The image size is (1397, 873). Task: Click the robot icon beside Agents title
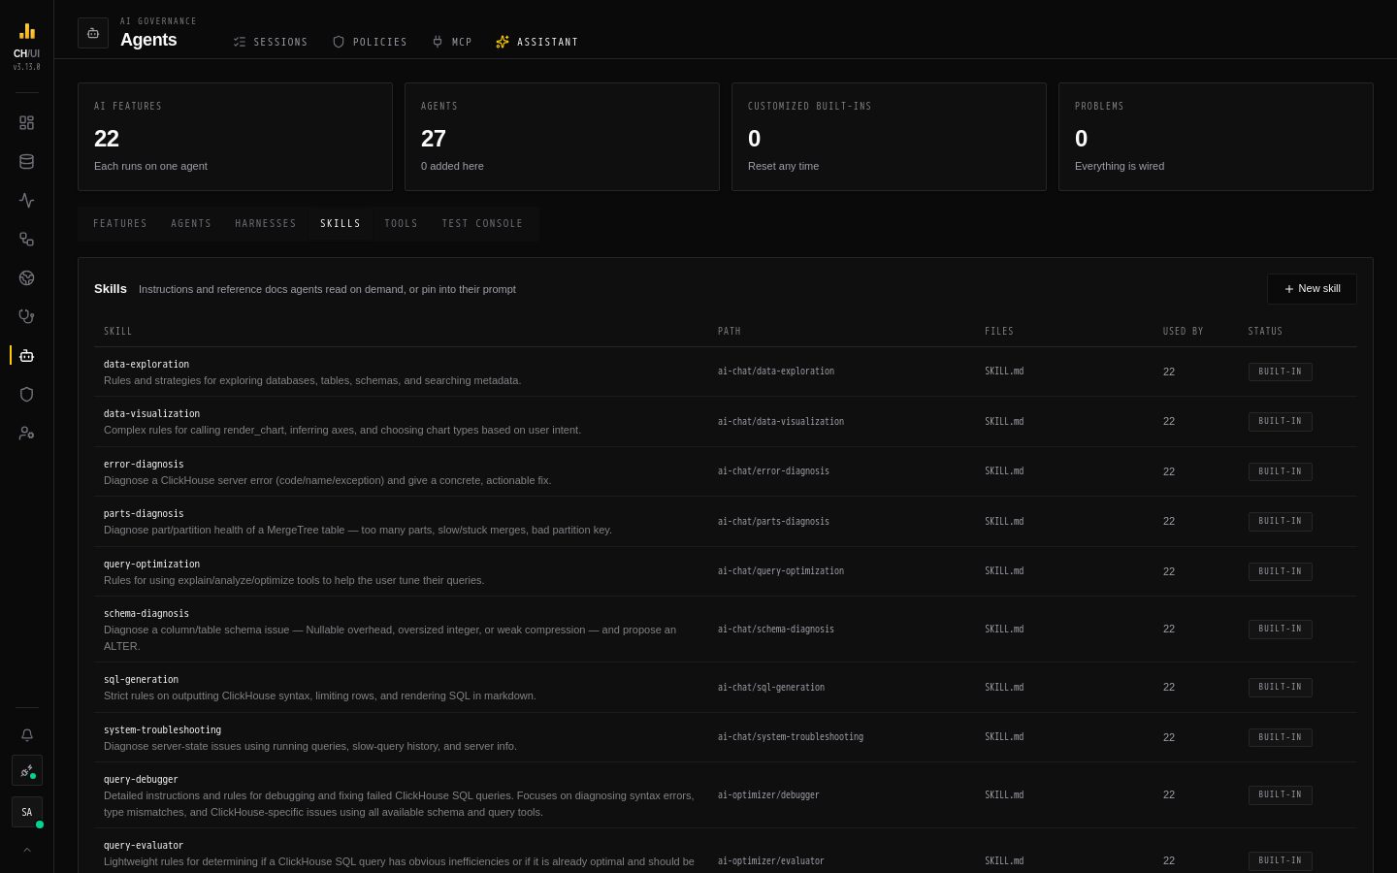click(93, 33)
